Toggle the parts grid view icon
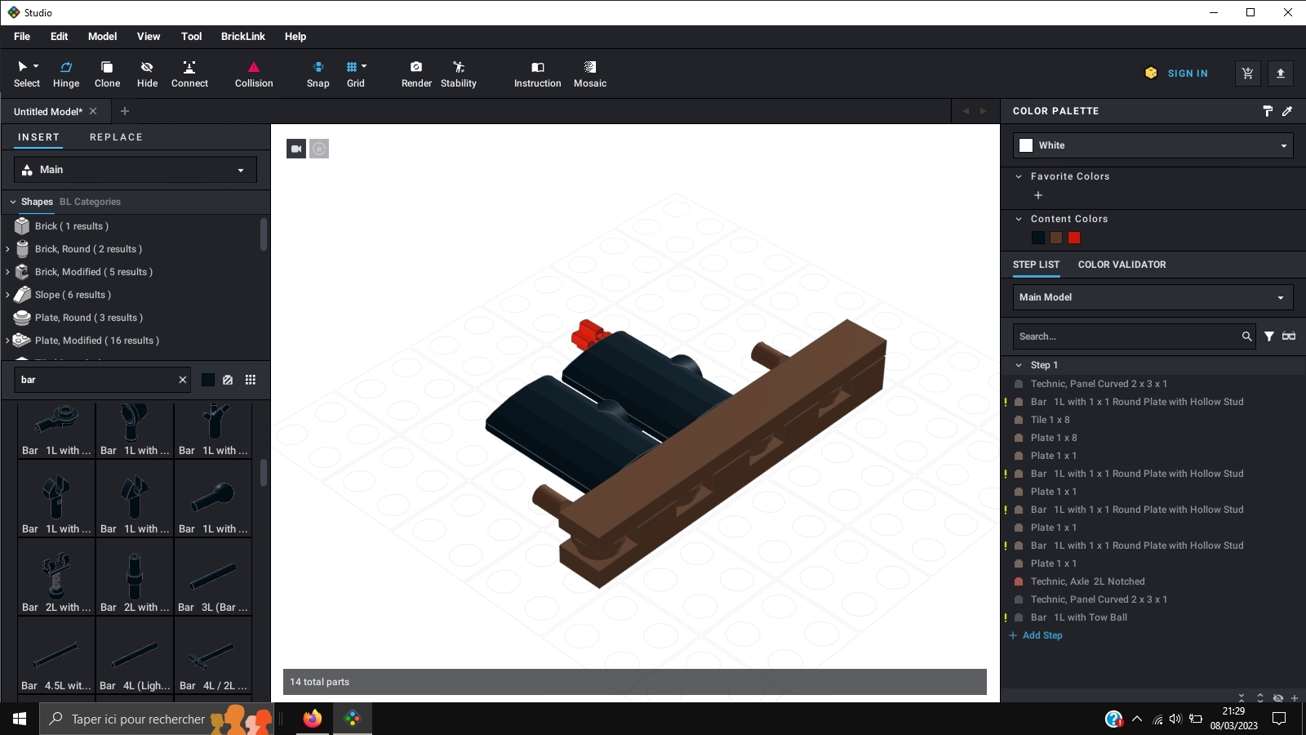Viewport: 1306px width, 735px height. tap(251, 380)
